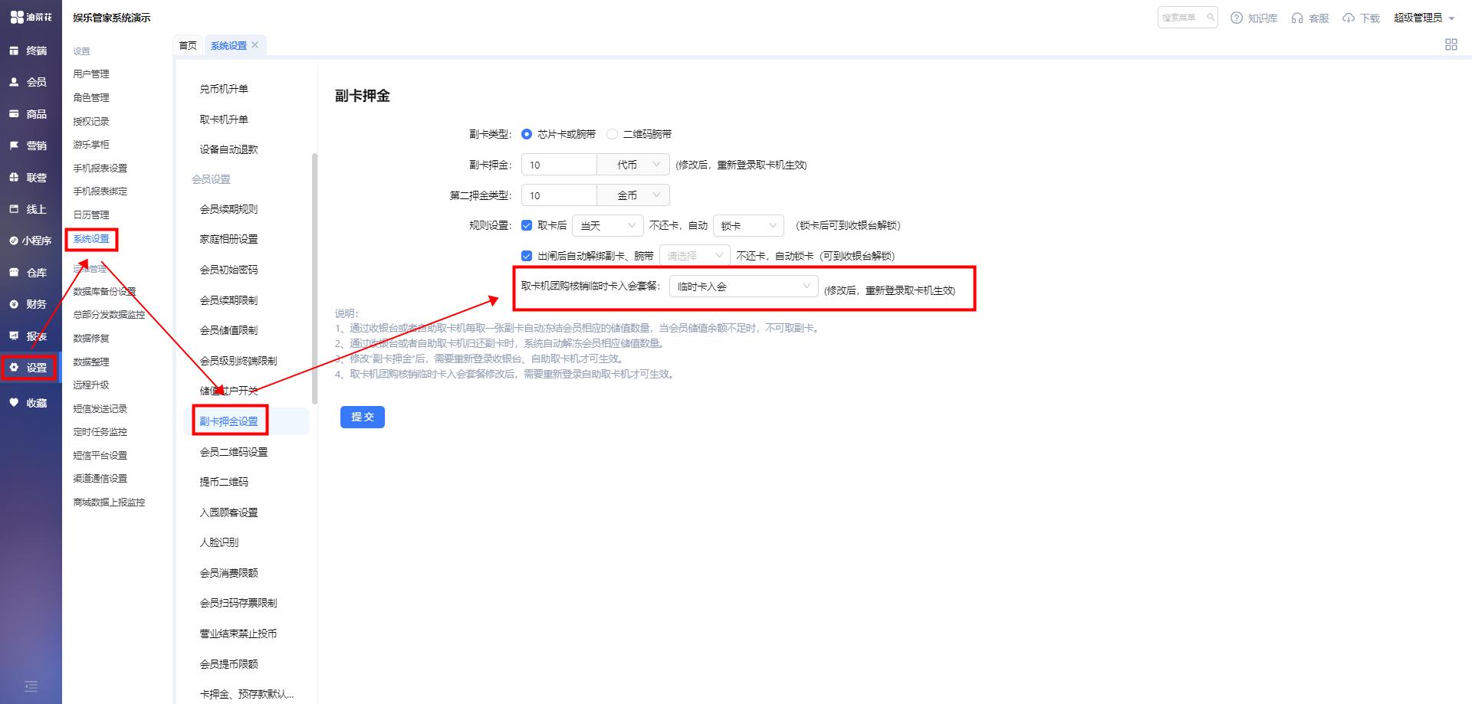This screenshot has width=1472, height=704.
Task: Open 用户管理 in settings menu
Action: [91, 74]
